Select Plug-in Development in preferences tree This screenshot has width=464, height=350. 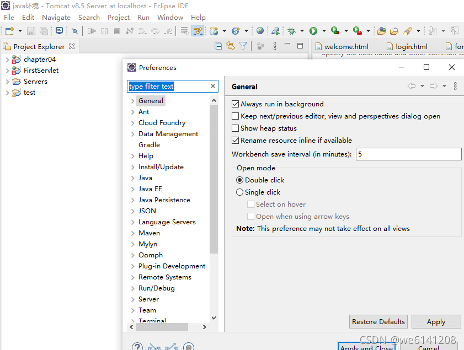(x=172, y=266)
